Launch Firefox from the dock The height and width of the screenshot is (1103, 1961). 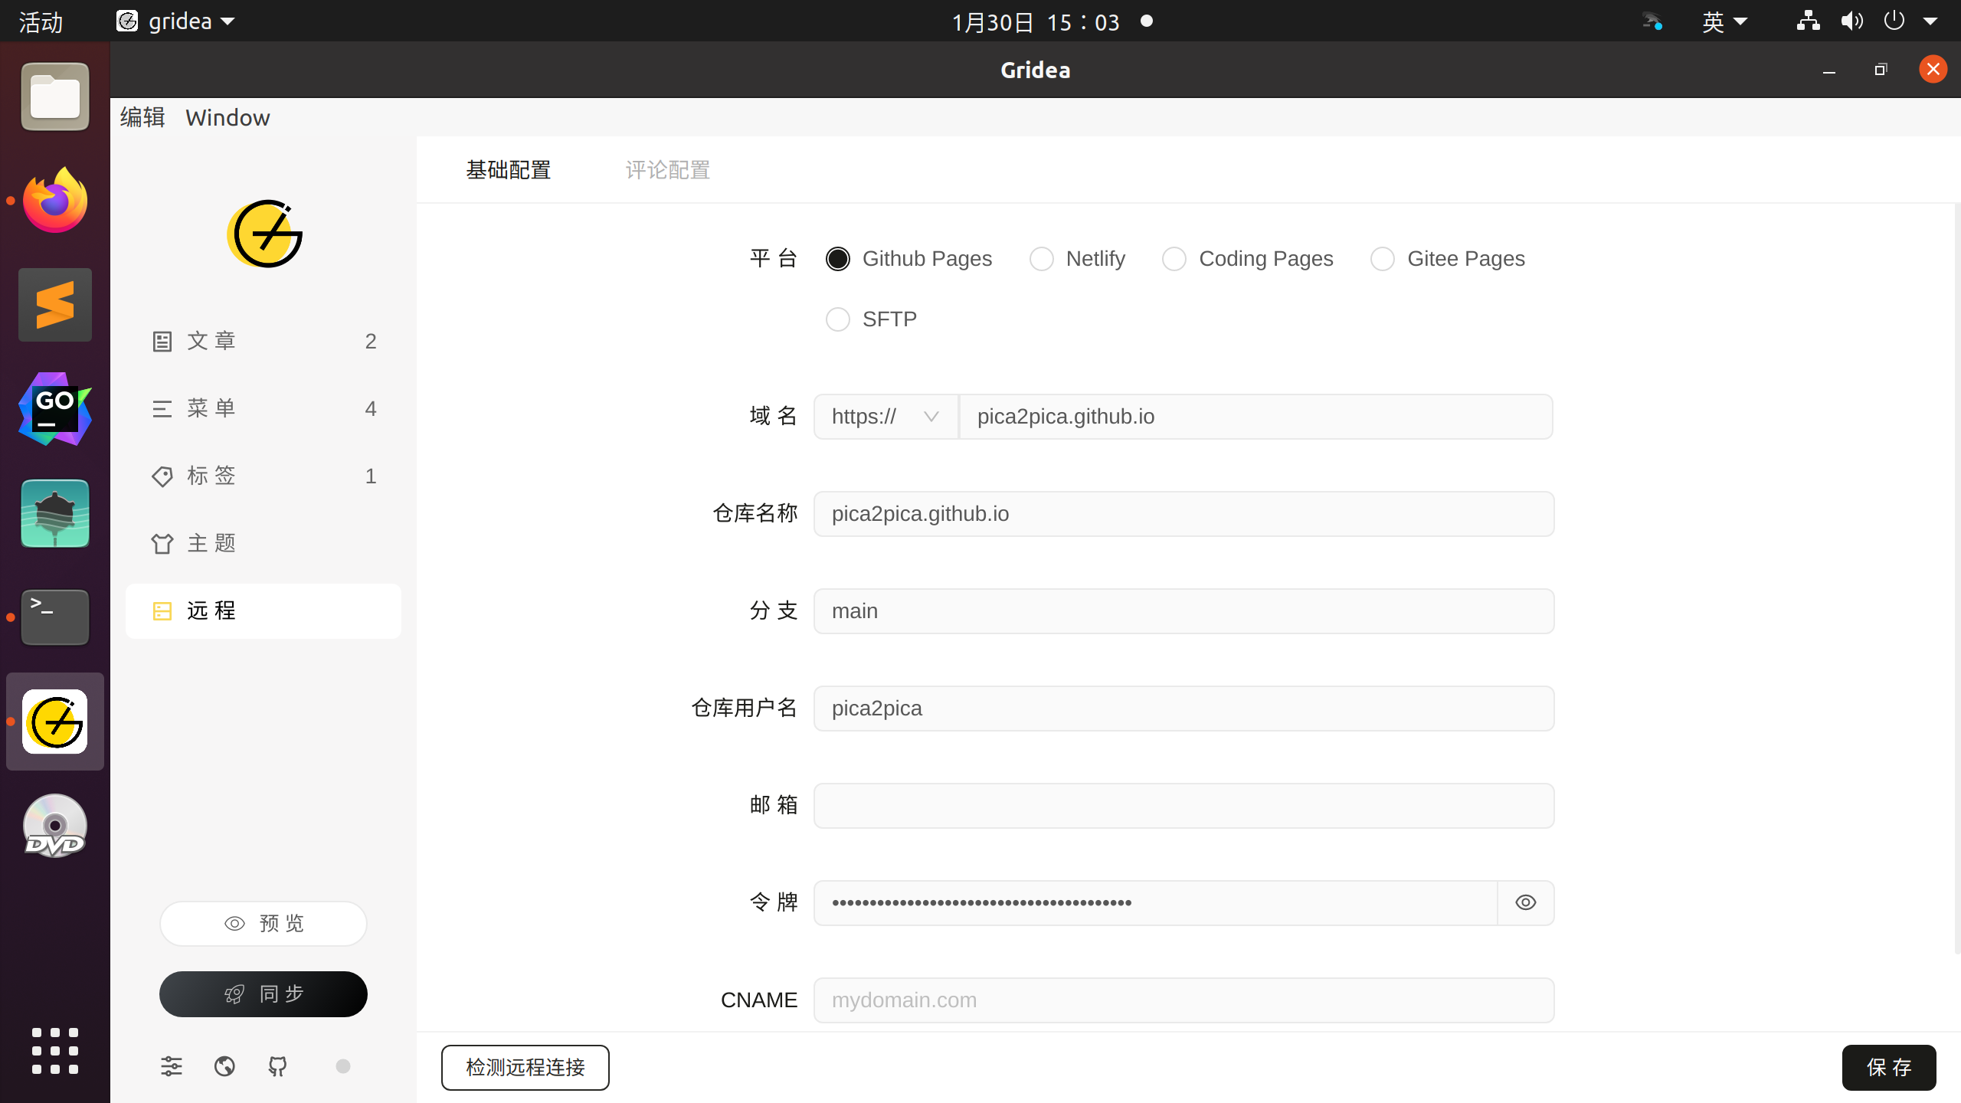pos(55,201)
